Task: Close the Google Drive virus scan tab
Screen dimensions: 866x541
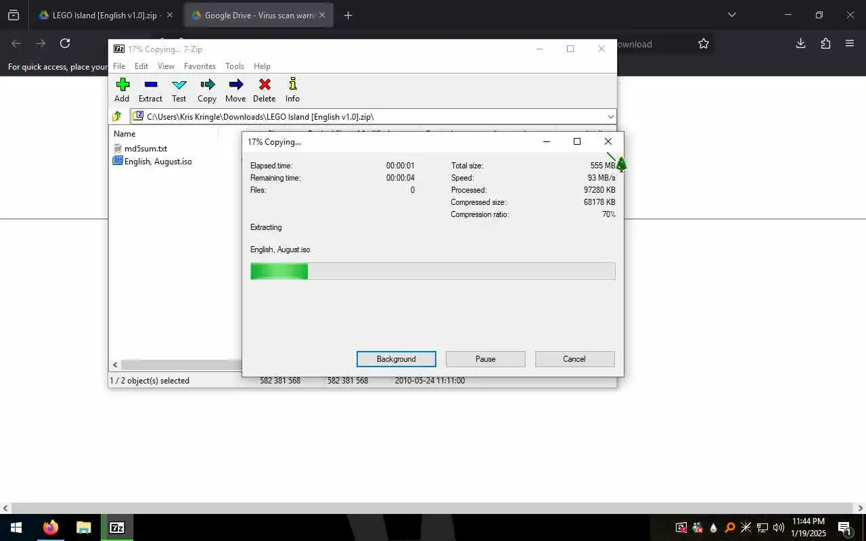Action: [x=322, y=15]
